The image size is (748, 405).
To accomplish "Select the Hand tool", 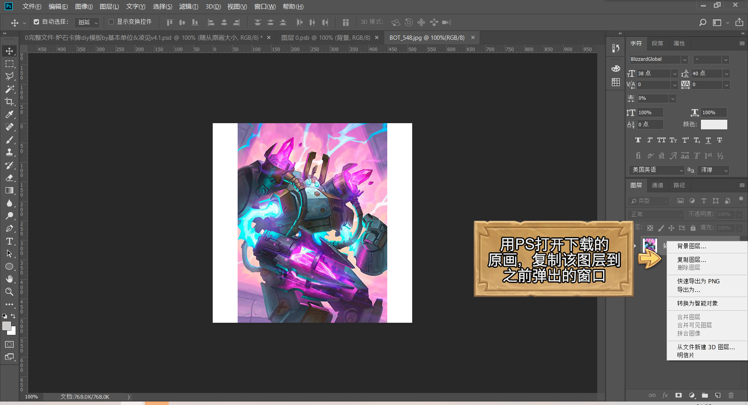I will coord(9,279).
